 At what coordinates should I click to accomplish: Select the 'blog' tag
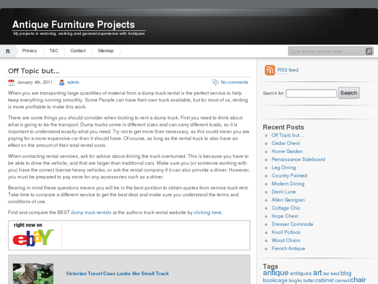pyautogui.click(x=346, y=274)
